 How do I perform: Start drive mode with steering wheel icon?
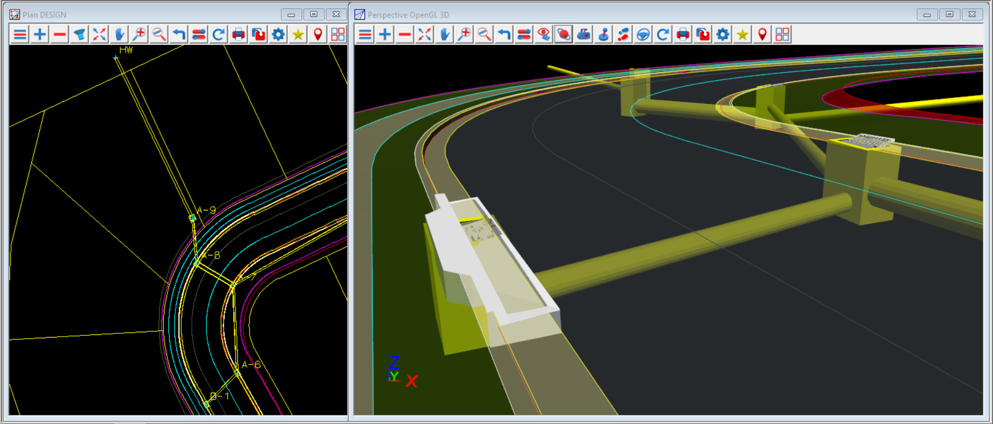643,35
